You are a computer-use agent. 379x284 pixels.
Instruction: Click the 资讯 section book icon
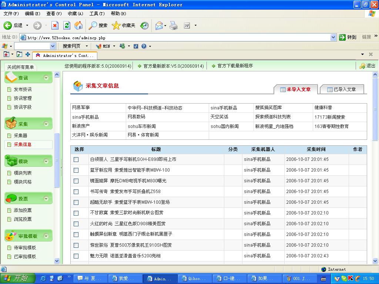click(11, 77)
